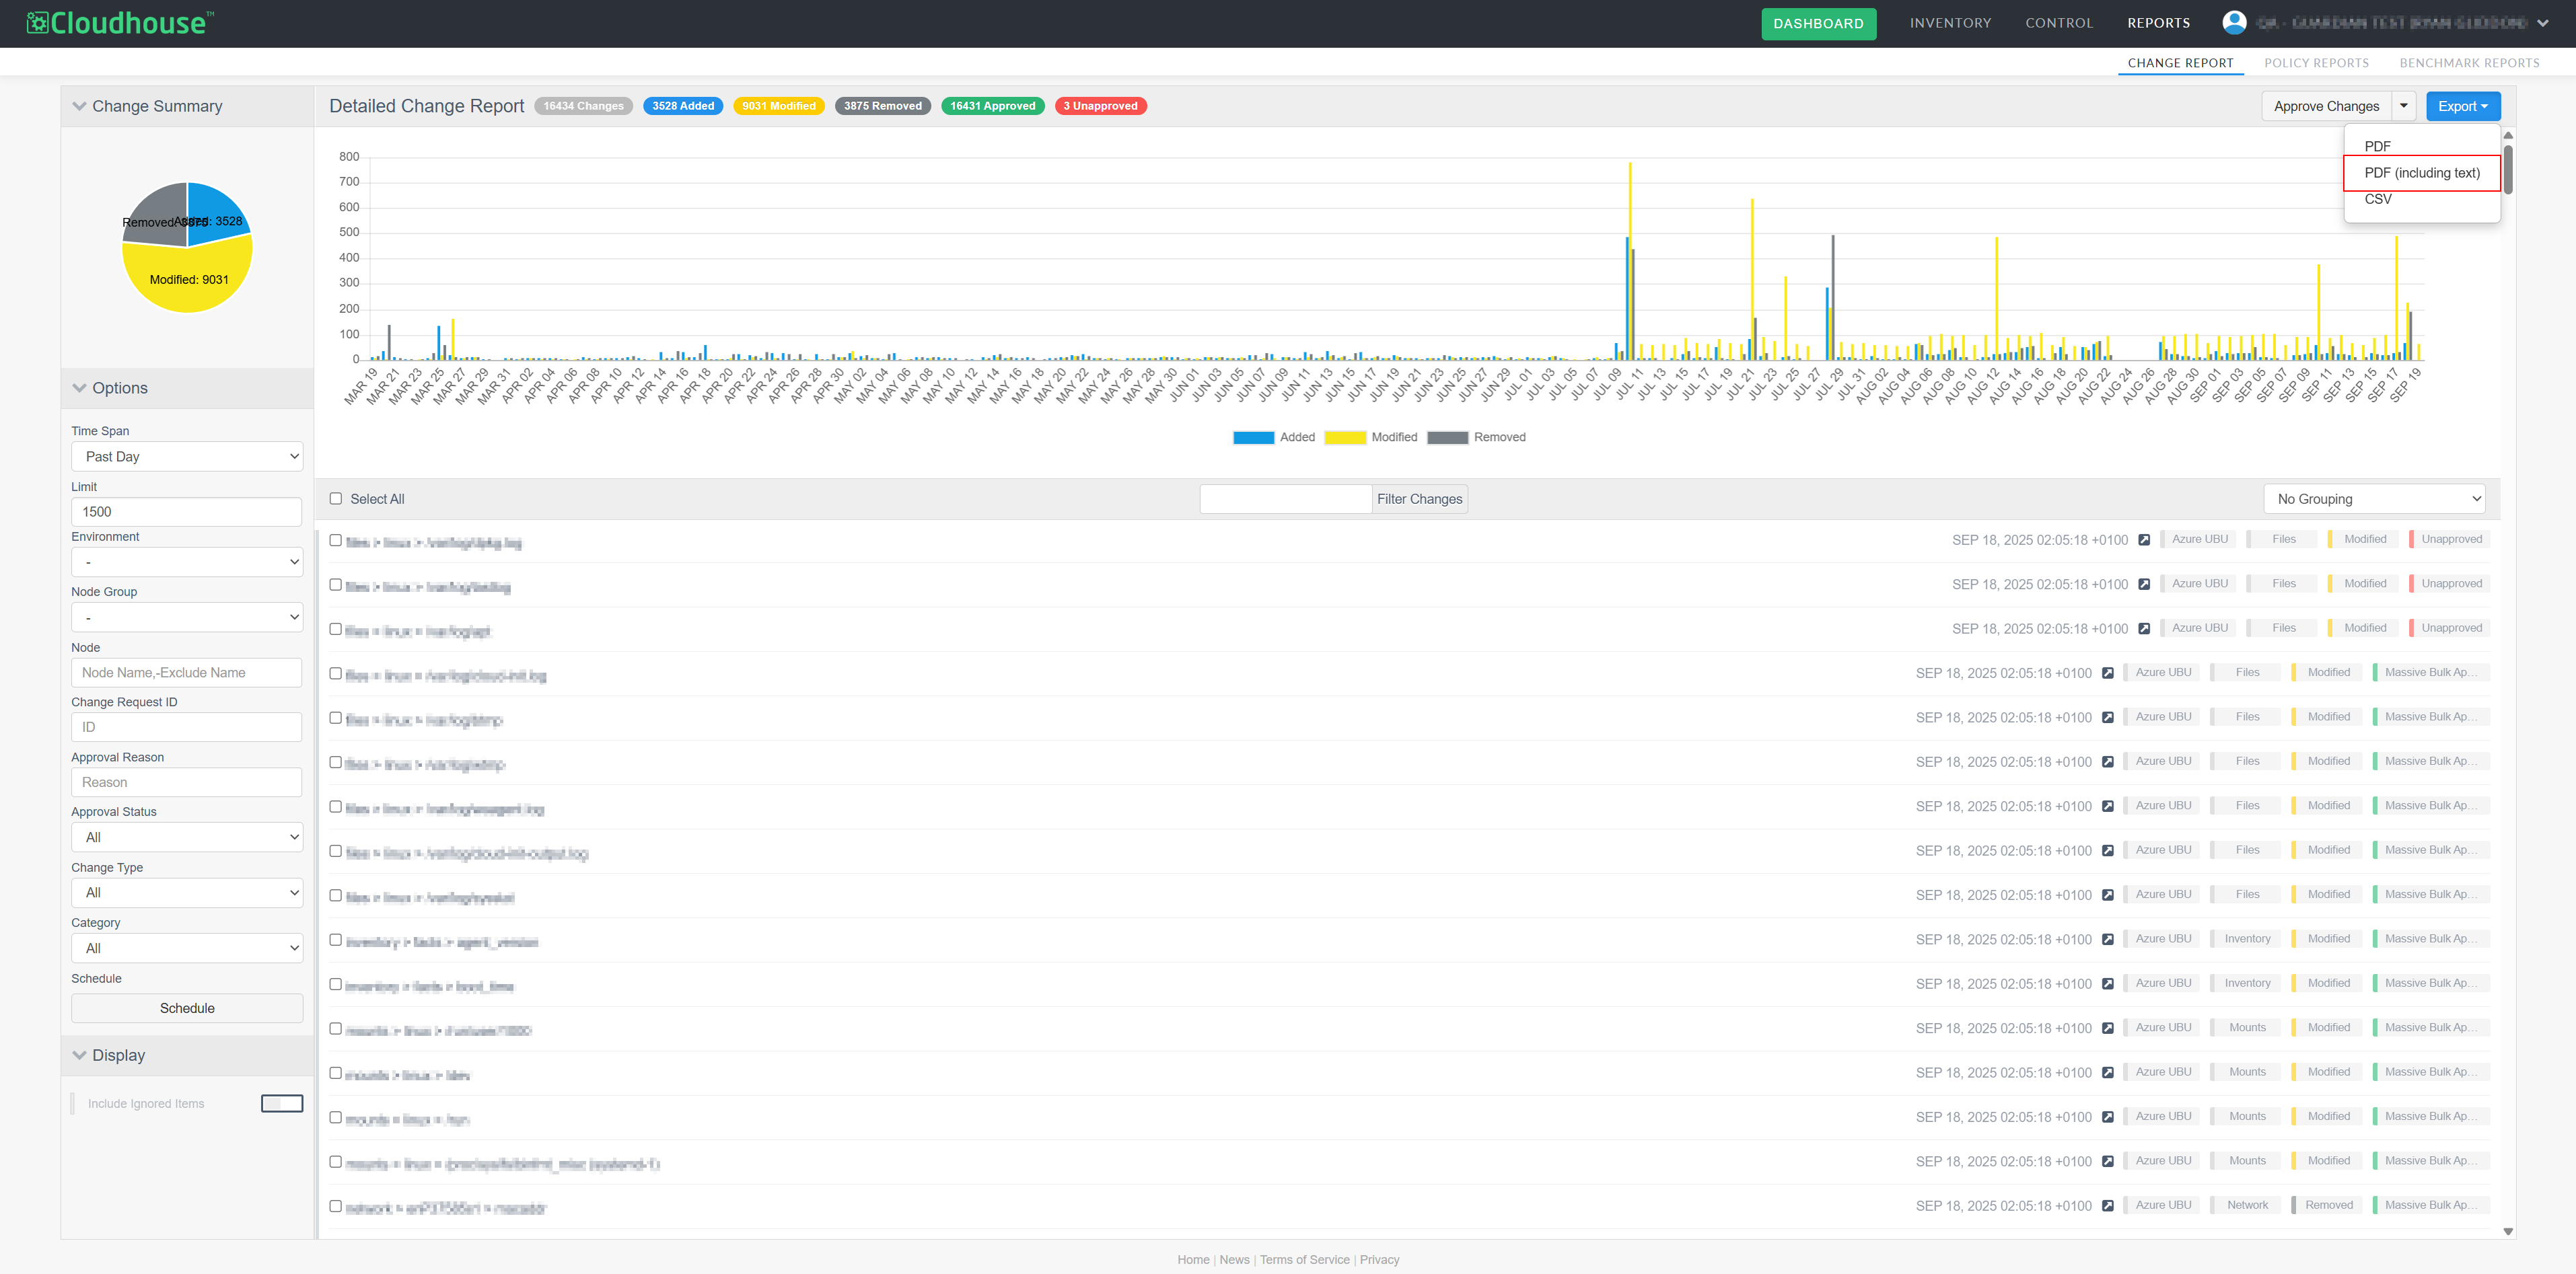Check the Select All checkbox

coord(336,498)
